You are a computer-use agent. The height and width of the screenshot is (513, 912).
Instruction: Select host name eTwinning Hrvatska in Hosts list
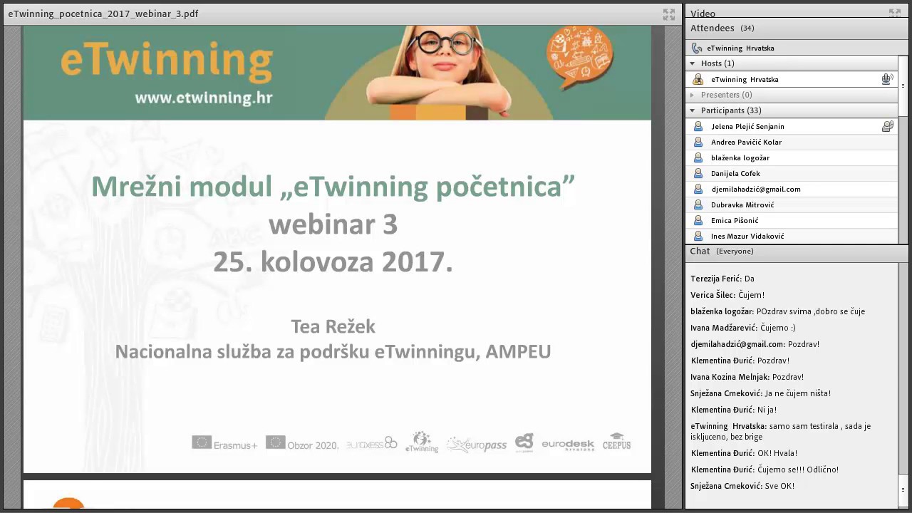tap(745, 79)
